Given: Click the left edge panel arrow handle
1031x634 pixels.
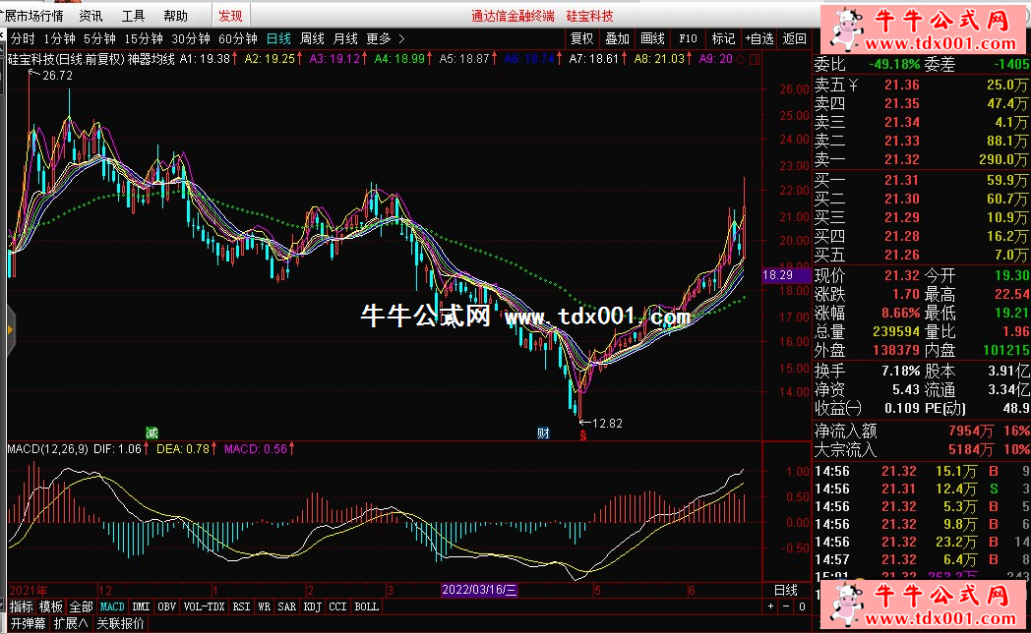Looking at the screenshot, I should pyautogui.click(x=9, y=329).
